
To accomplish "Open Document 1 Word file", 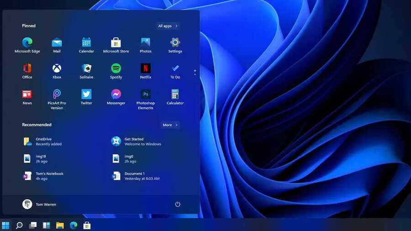I will (x=136, y=176).
